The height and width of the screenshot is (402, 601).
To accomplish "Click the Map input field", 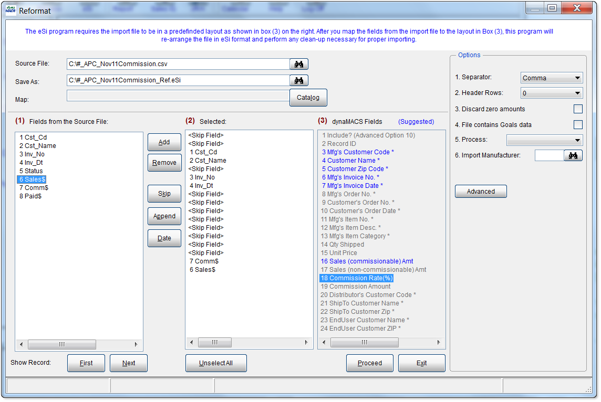I will pyautogui.click(x=178, y=96).
